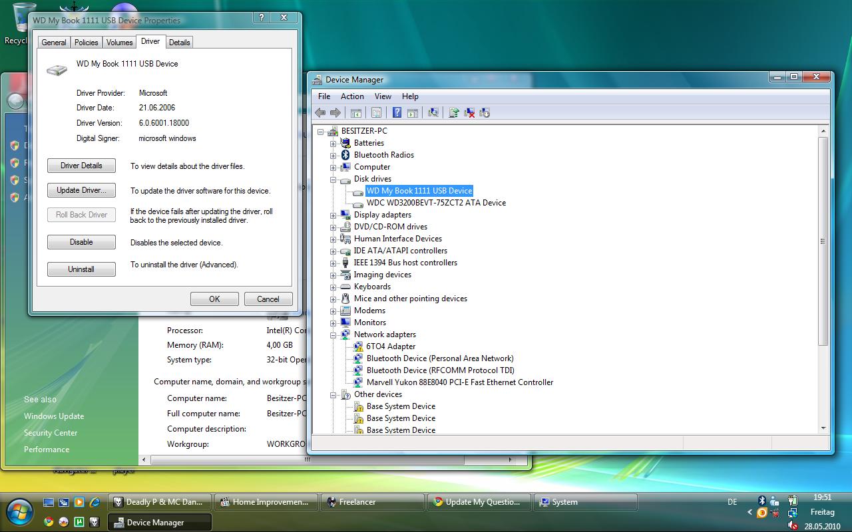Viewport: 852px width, 532px height.
Task: Collapse the Other devices node
Action: [333, 394]
